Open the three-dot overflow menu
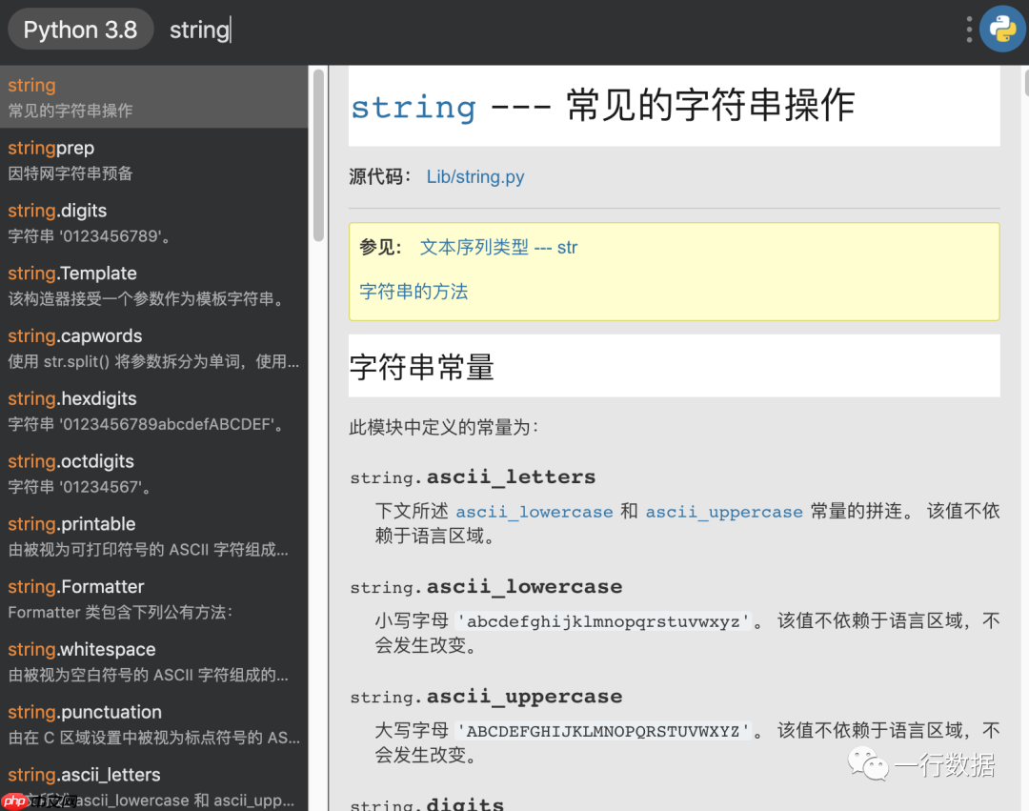Image resolution: width=1029 pixels, height=811 pixels. click(x=968, y=29)
